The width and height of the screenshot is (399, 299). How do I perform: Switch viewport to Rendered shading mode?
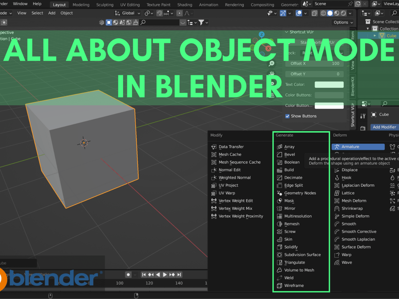(343, 13)
